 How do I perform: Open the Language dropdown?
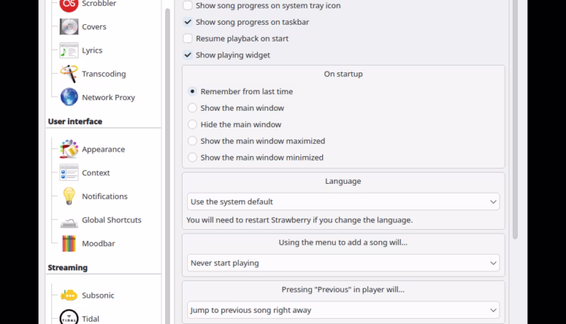coord(343,202)
